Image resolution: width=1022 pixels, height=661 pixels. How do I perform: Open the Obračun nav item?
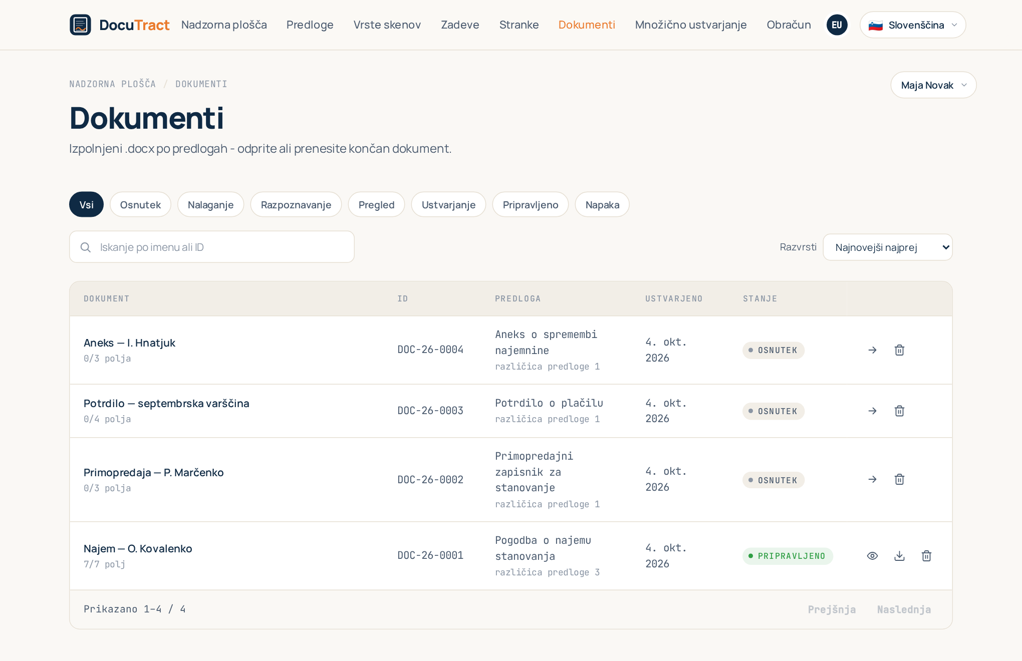789,25
